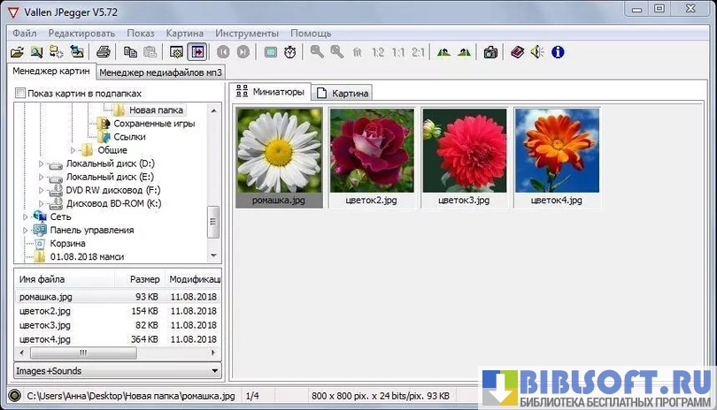717x410 pixels.
Task: Click the printer icon in toolbar
Action: pyautogui.click(x=103, y=52)
